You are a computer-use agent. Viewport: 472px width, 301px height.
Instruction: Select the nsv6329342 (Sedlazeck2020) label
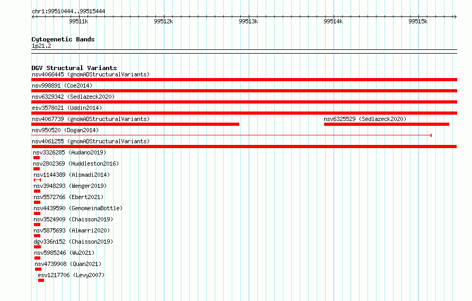tap(73, 97)
